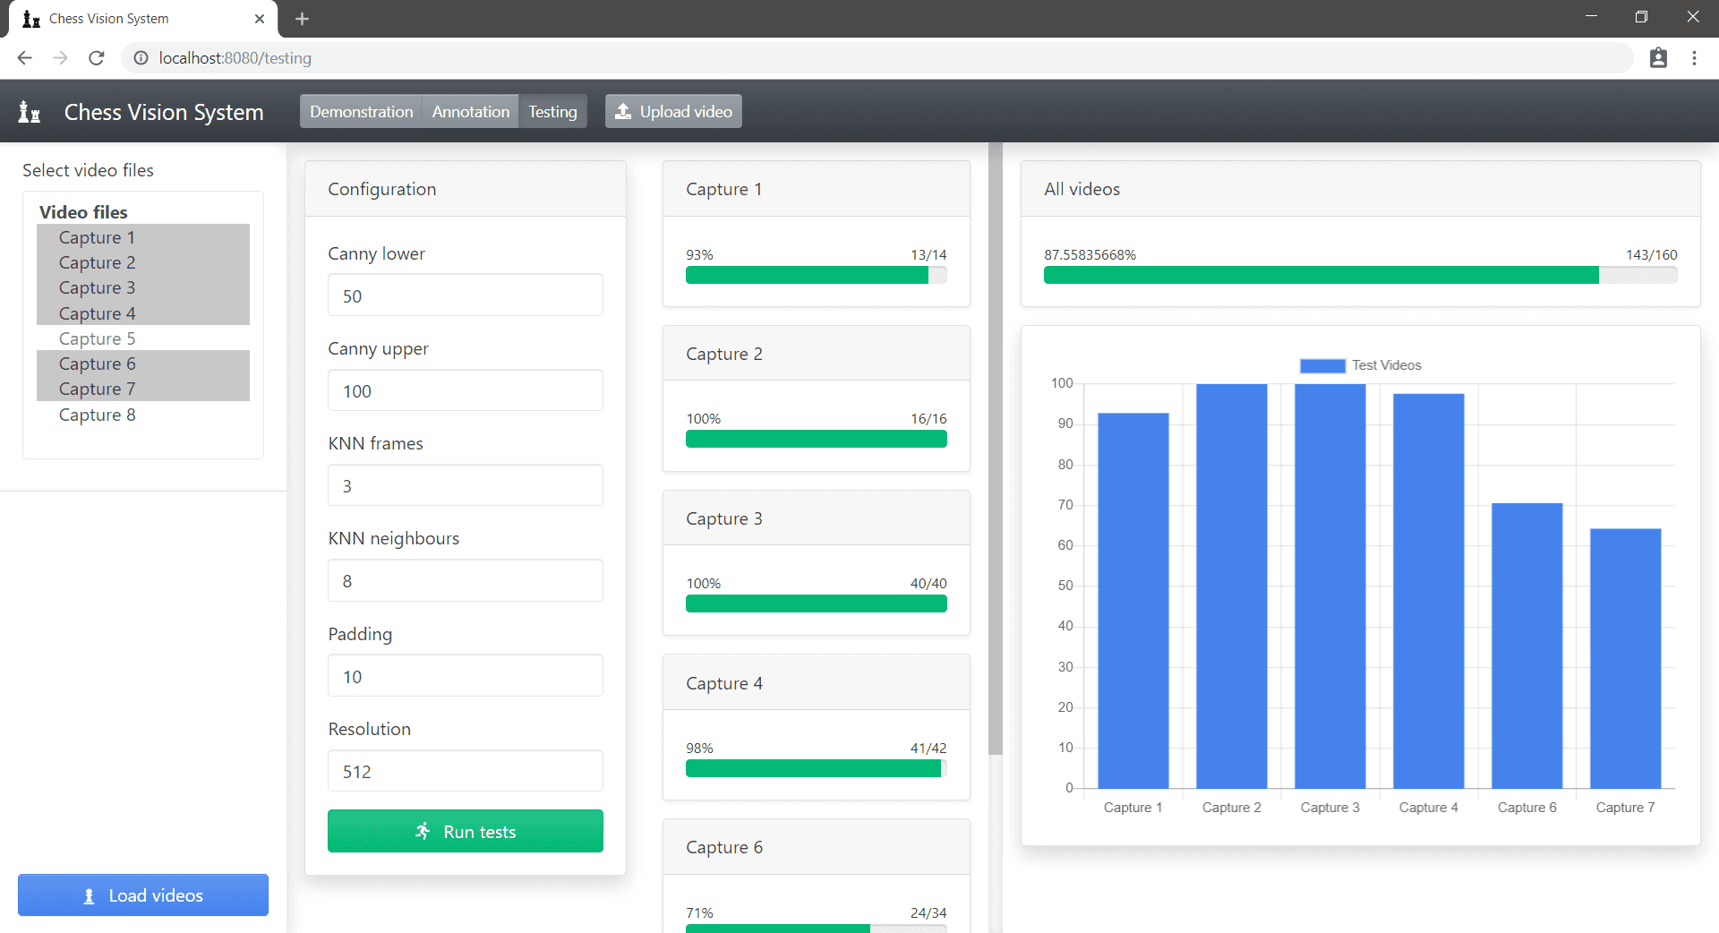Click the person icon on Load videos button

(x=88, y=895)
